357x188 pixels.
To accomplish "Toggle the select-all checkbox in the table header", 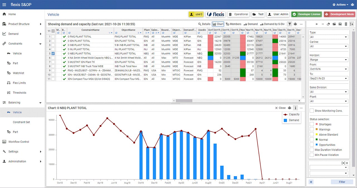I will click(x=53, y=31).
